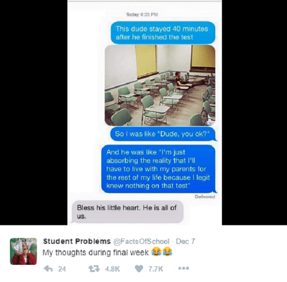Click the 'absorbing the reality' blue message bubble
The height and width of the screenshot is (282, 287).
158,169
